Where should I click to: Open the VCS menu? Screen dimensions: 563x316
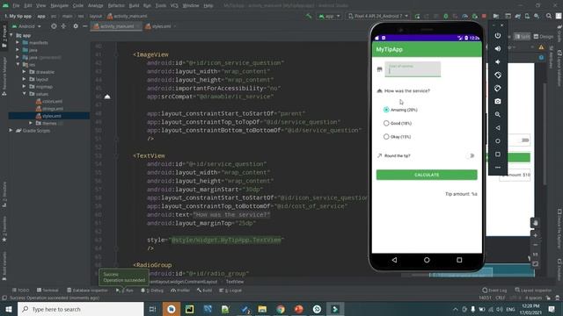(x=174, y=6)
